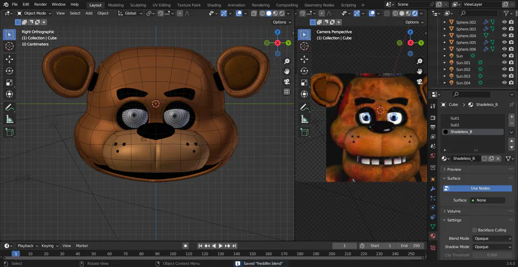Toggle X-ray mode in Right Orthographic viewport

(x=254, y=14)
